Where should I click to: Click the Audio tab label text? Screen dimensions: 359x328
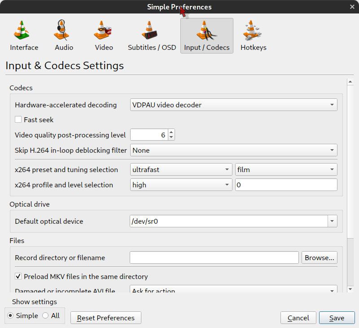tap(64, 48)
